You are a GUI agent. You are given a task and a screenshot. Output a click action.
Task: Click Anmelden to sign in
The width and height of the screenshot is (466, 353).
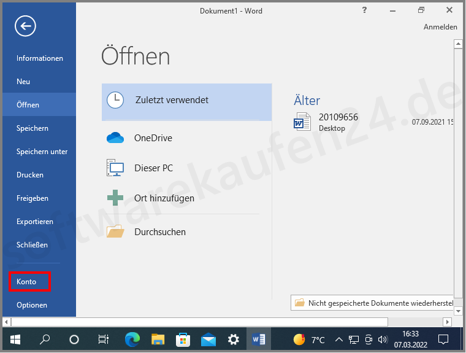point(440,27)
